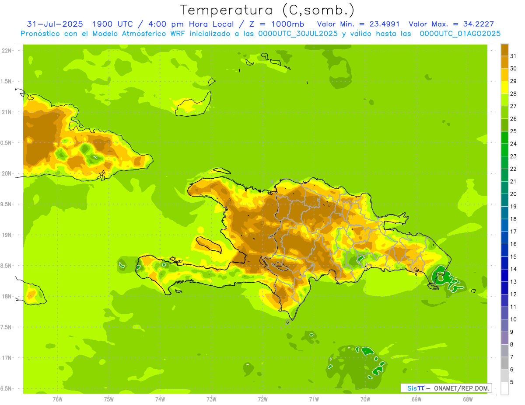Click the 20N latitude label
The width and height of the screenshot is (525, 405).
(x=7, y=173)
